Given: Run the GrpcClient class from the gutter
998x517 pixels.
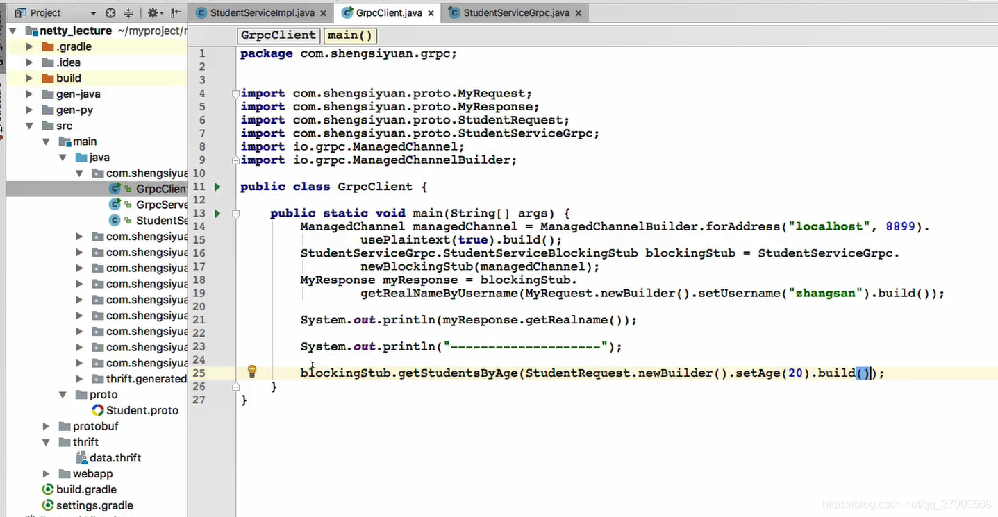Looking at the screenshot, I should (217, 187).
